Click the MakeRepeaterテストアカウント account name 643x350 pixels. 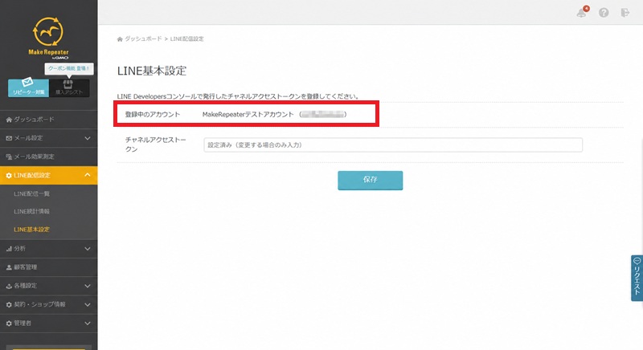coord(248,115)
